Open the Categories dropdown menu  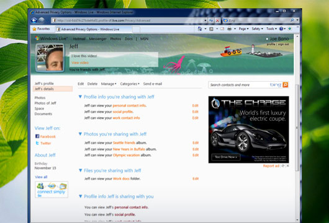click(x=130, y=84)
